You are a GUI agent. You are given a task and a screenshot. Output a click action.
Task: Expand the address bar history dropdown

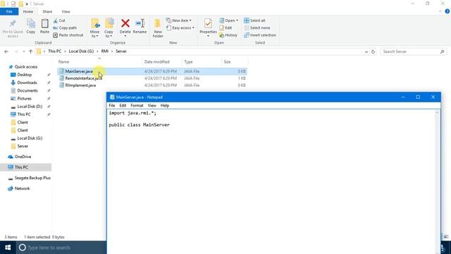click(x=366, y=52)
